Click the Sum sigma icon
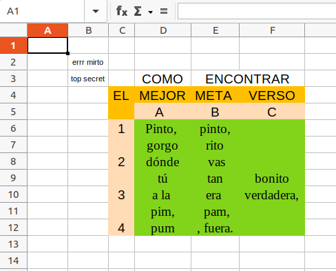 (x=138, y=11)
